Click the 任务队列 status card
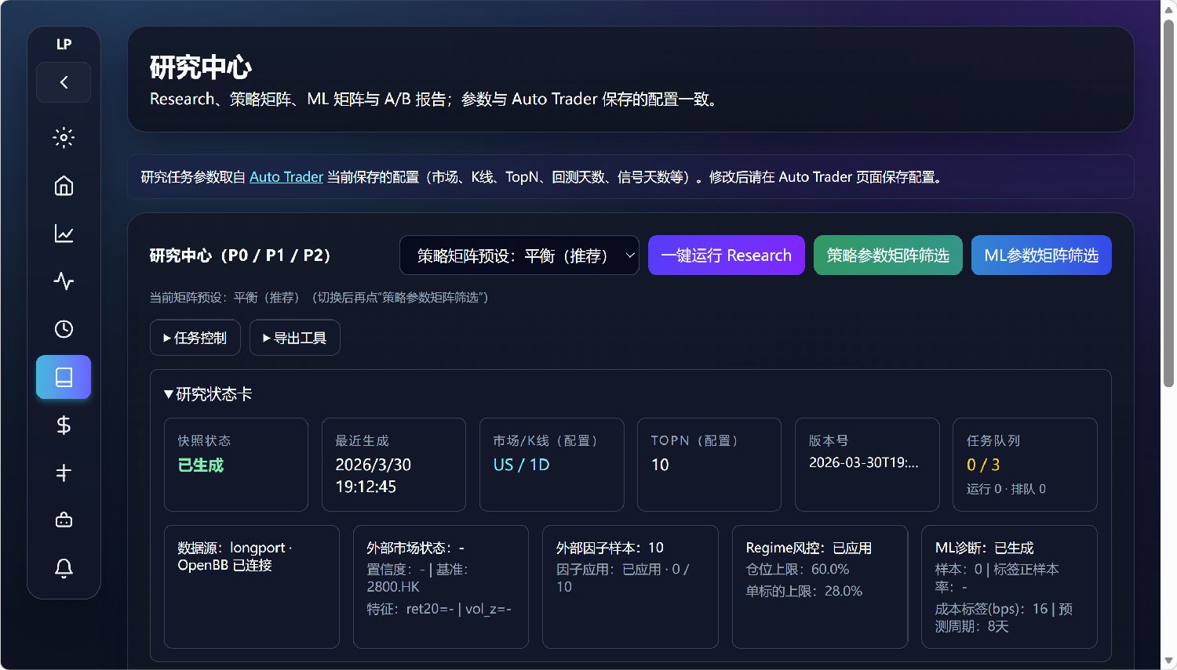This screenshot has height=670, width=1177. pos(1024,464)
